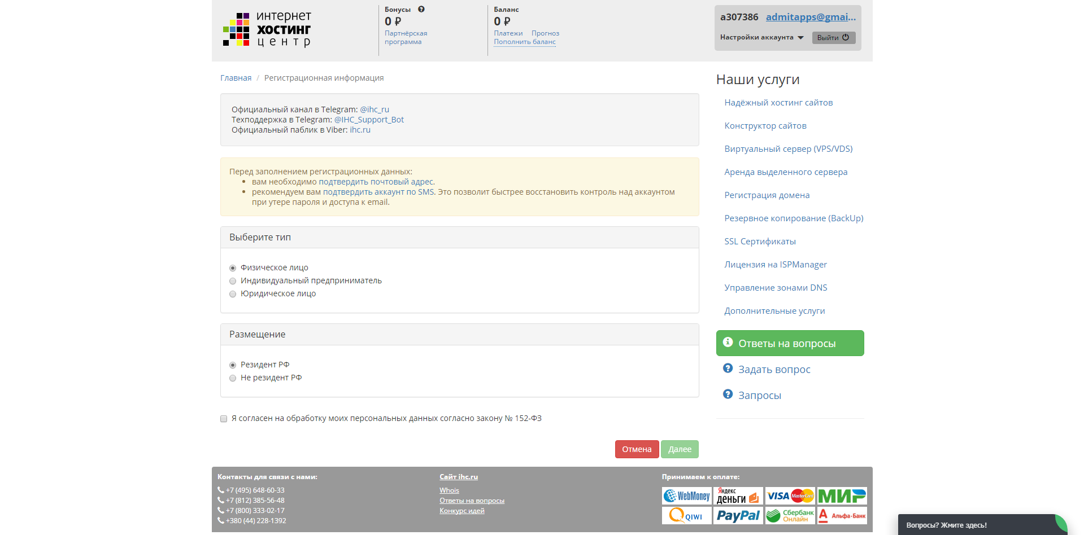Click phone number +380 (44) 228-1392

[256, 521]
